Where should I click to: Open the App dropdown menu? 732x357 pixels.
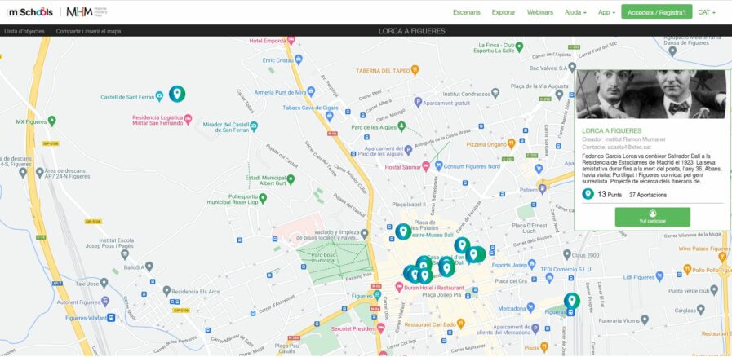click(x=606, y=12)
